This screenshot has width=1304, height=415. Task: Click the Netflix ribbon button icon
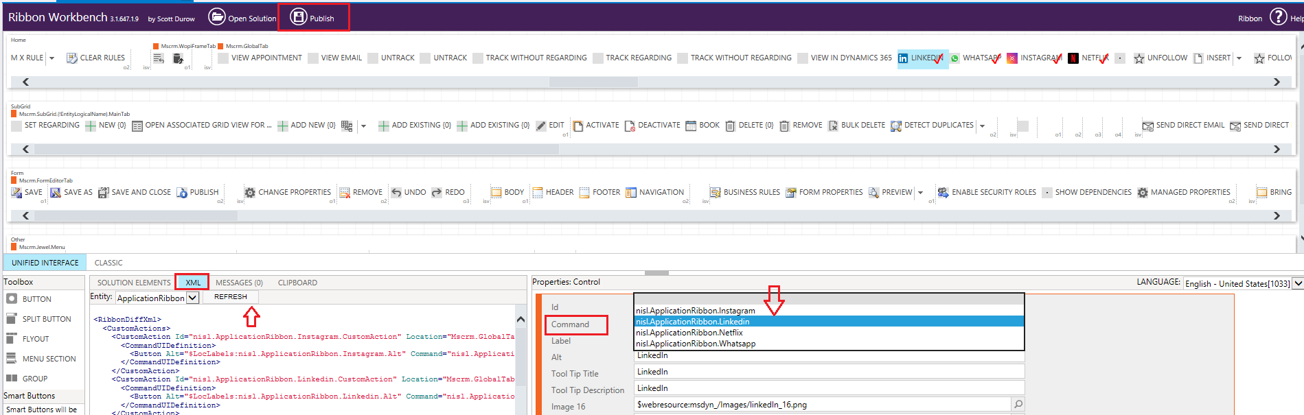pyautogui.click(x=1073, y=58)
